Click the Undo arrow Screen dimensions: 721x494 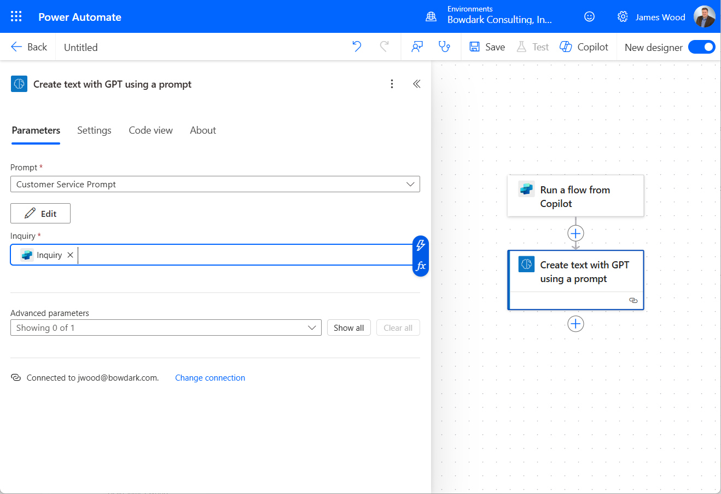(x=357, y=47)
